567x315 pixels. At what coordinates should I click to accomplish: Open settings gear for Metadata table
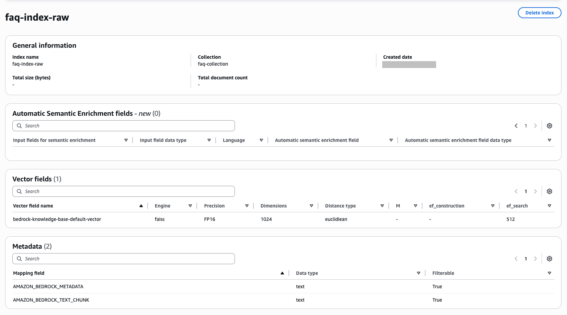click(x=549, y=259)
